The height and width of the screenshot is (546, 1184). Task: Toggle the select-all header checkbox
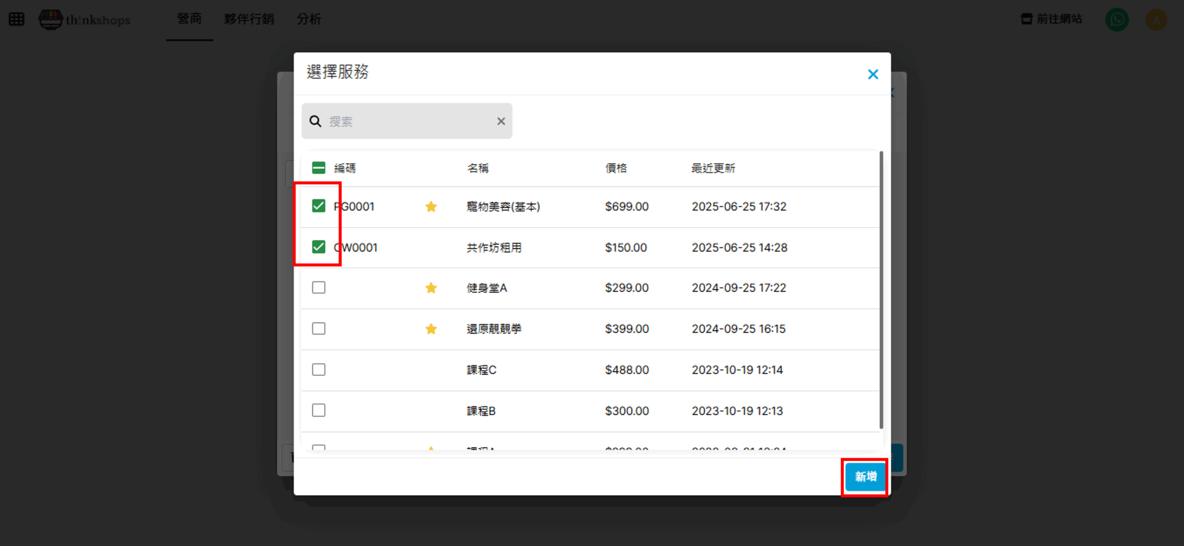[319, 168]
